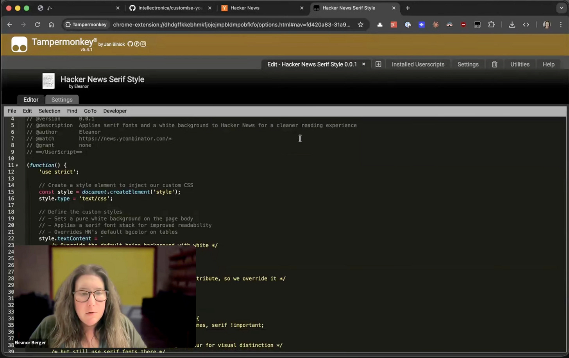The height and width of the screenshot is (358, 569).
Task: Open the Extensions puzzle-piece menu
Action: pyautogui.click(x=491, y=25)
